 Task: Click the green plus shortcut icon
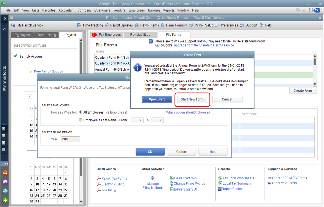(x=5, y=200)
